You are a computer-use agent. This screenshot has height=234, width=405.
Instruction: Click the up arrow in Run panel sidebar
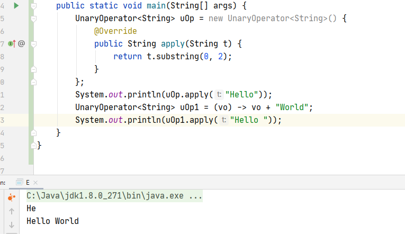pos(12,211)
